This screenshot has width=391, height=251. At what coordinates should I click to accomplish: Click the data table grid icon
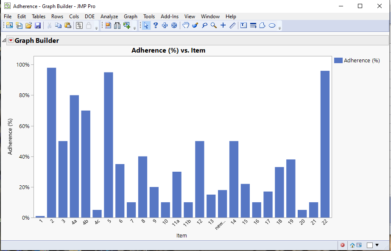(x=108, y=25)
